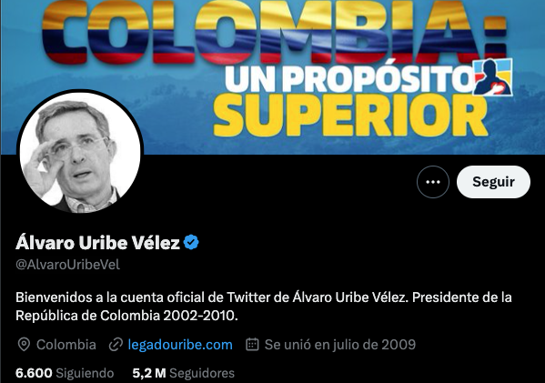Click the @AlvaroUribeVel handle
545x383 pixels.
67,265
